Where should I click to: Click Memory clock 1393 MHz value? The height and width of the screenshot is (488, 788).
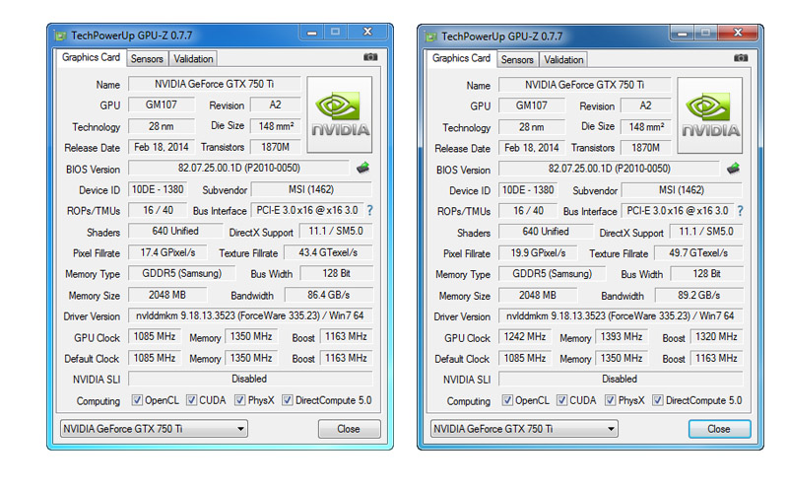[x=622, y=337]
